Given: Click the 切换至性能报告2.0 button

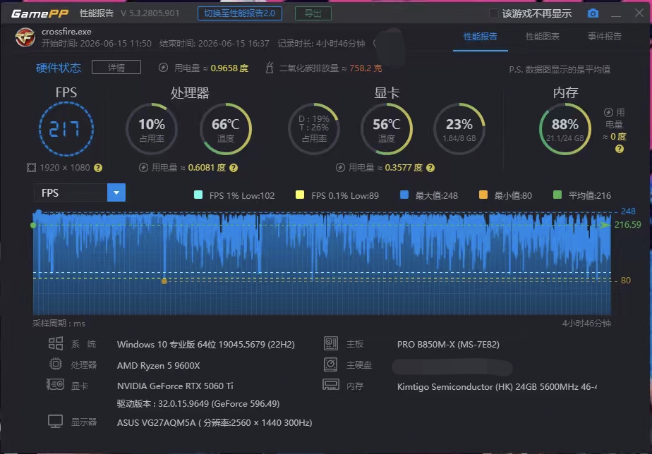Looking at the screenshot, I should coord(239,13).
